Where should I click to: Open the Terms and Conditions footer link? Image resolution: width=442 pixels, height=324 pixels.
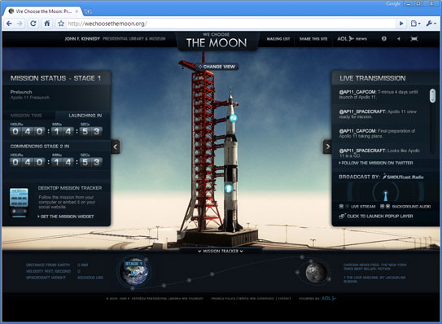tap(256, 298)
